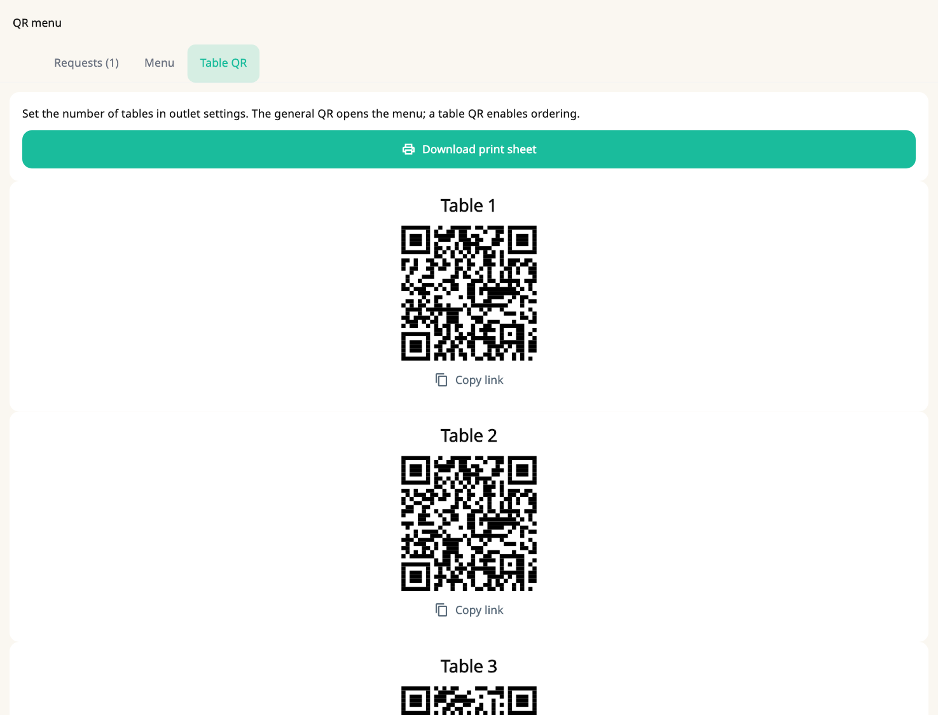Viewport: 938px width, 715px height.
Task: Click the outlet settings instruction text
Action: tap(301, 114)
